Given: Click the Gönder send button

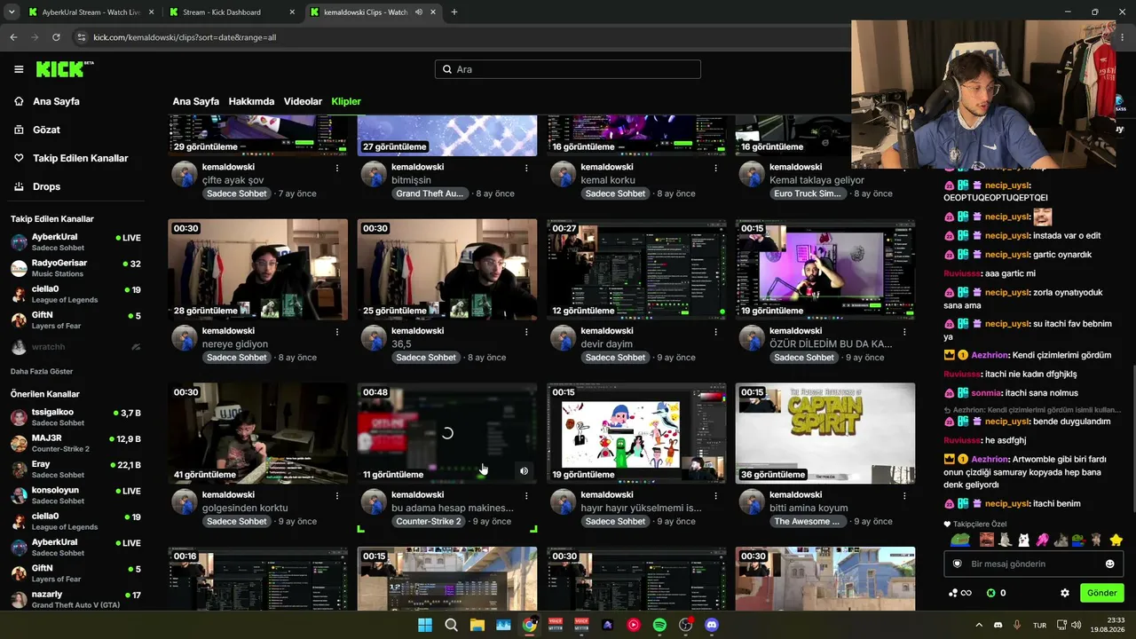Looking at the screenshot, I should [x=1101, y=593].
